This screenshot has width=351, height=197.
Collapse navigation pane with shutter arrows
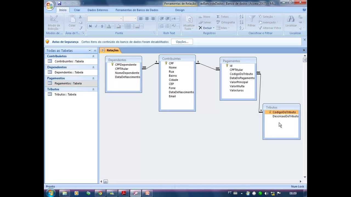click(x=95, y=51)
